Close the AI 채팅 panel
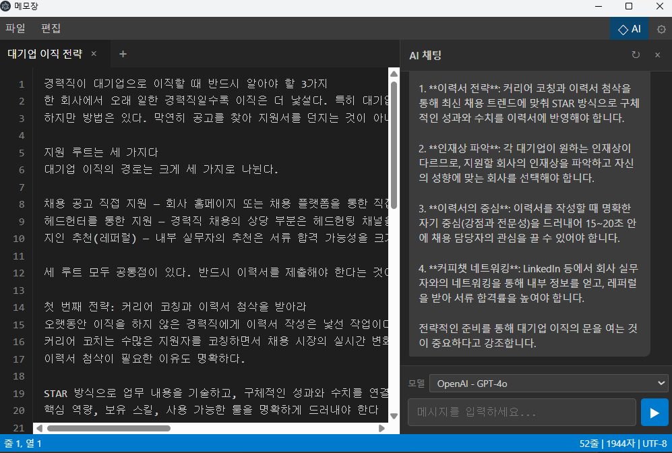 (657, 55)
